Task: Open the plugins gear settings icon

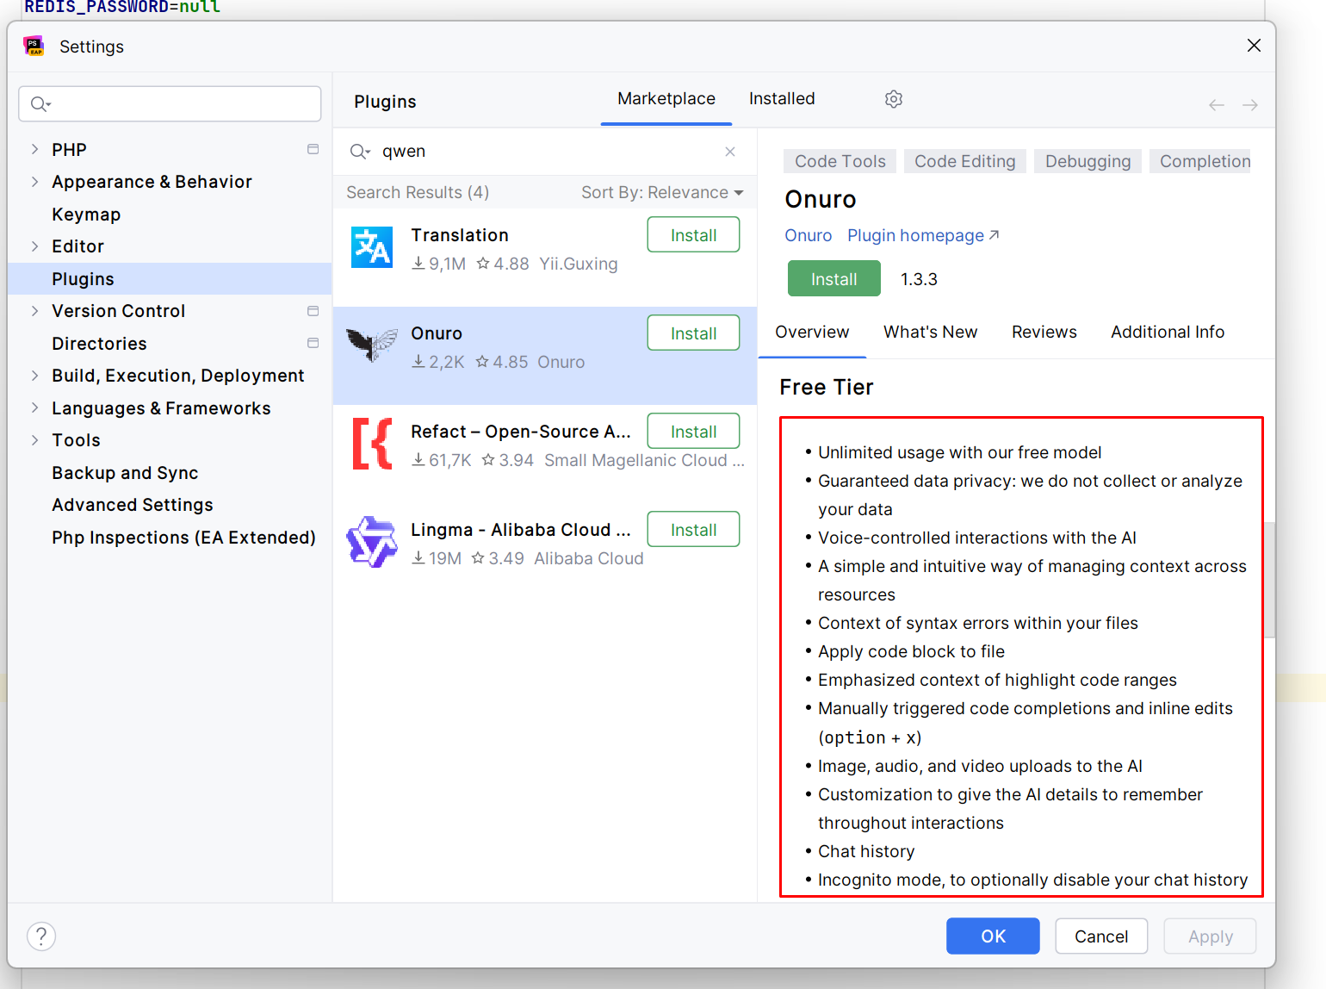Action: 894,99
